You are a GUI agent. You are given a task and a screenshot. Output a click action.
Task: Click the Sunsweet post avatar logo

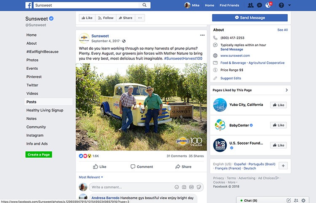coord(84,38)
